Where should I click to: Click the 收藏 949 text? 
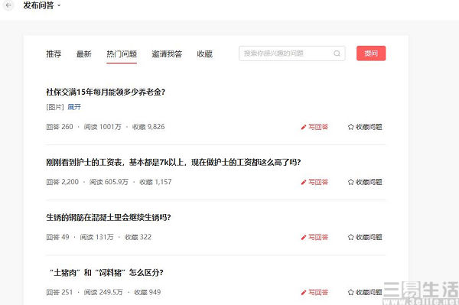[x=147, y=292]
